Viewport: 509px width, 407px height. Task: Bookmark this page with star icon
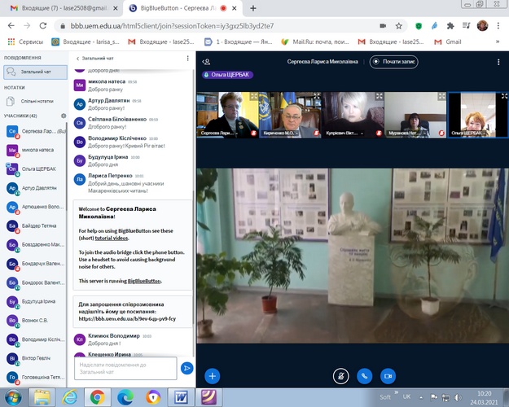click(398, 26)
